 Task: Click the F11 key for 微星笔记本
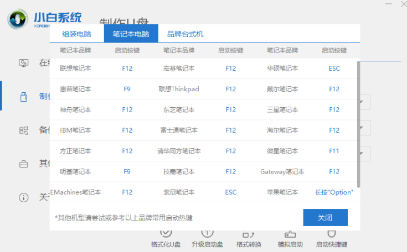(334, 151)
